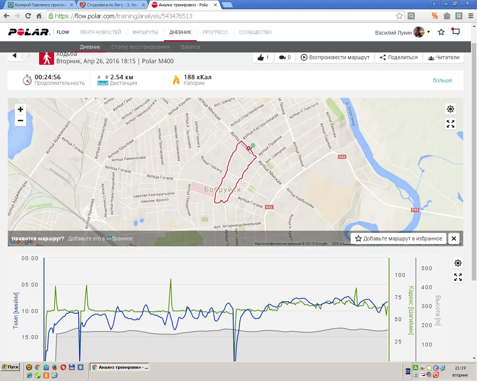Click the 2.54 км distance value
The width and height of the screenshot is (477, 381).
(122, 77)
